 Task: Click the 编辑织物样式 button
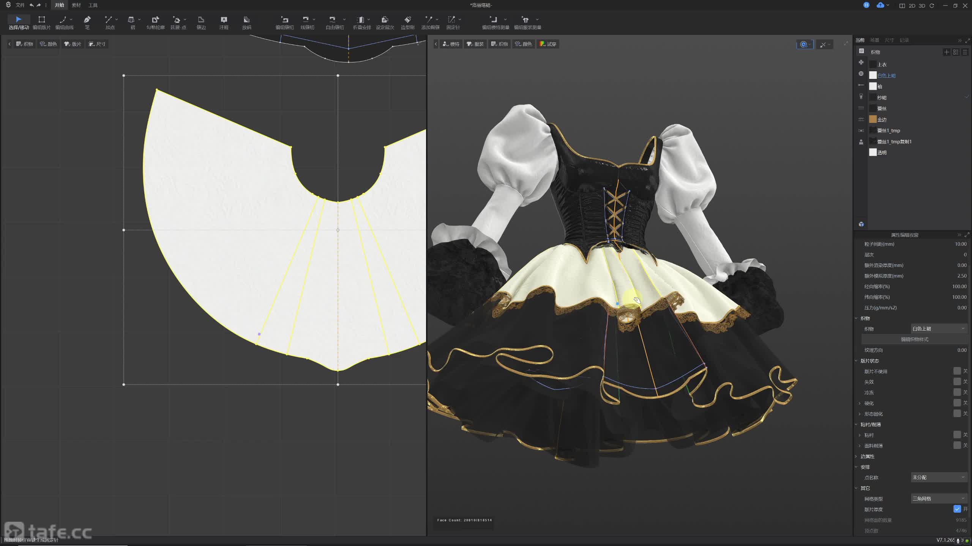(914, 339)
